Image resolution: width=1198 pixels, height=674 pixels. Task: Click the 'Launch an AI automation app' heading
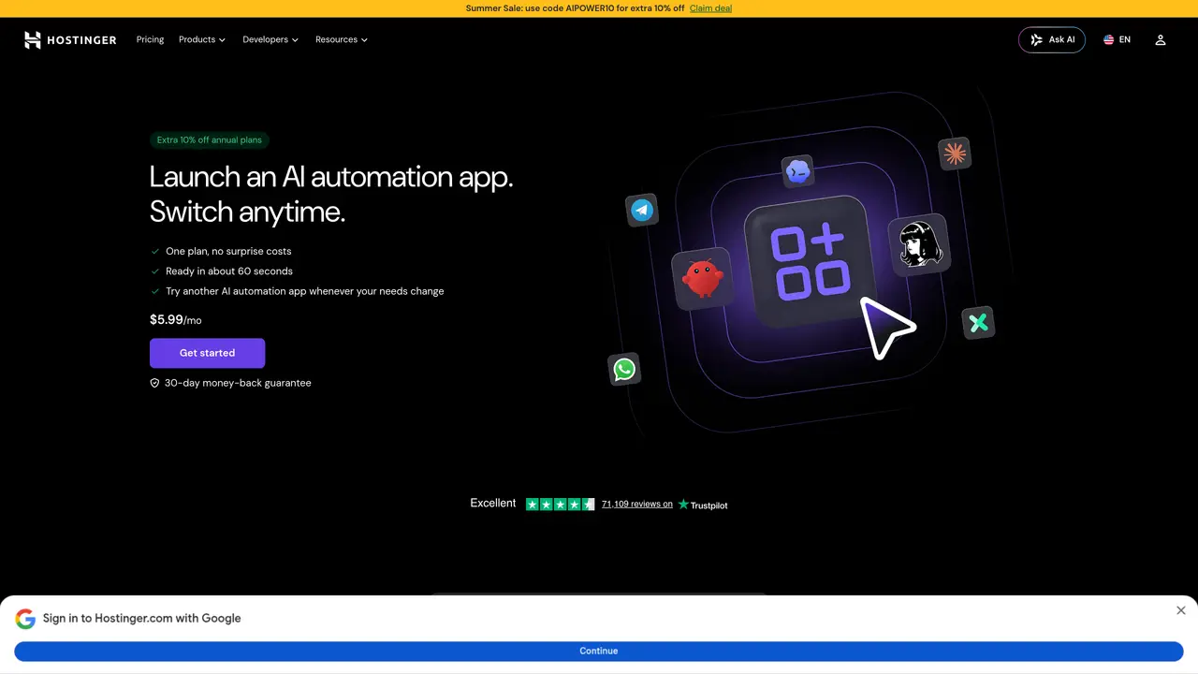pos(331,194)
